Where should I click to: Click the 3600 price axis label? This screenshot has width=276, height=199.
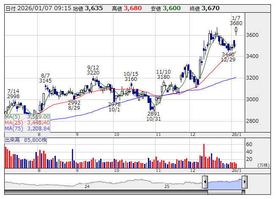tap(252, 35)
